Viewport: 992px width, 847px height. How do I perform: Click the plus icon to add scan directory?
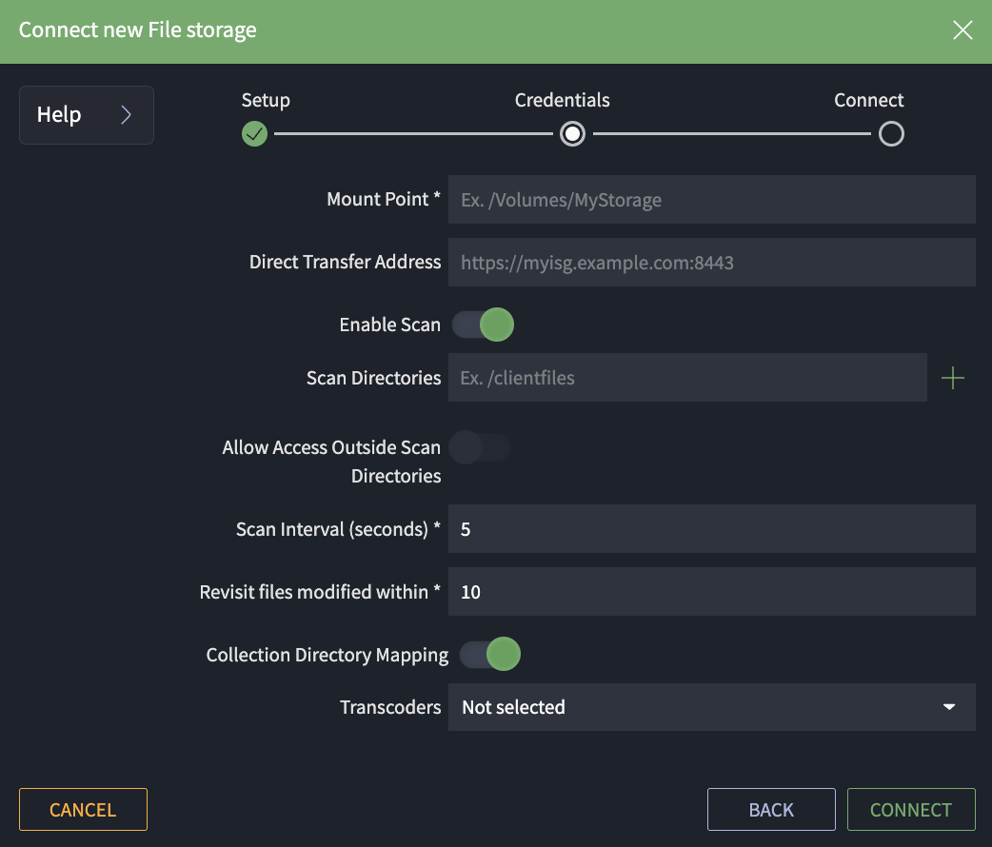[x=952, y=378]
